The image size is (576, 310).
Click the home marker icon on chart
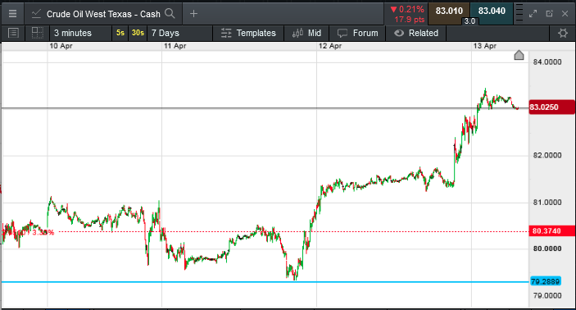click(519, 55)
